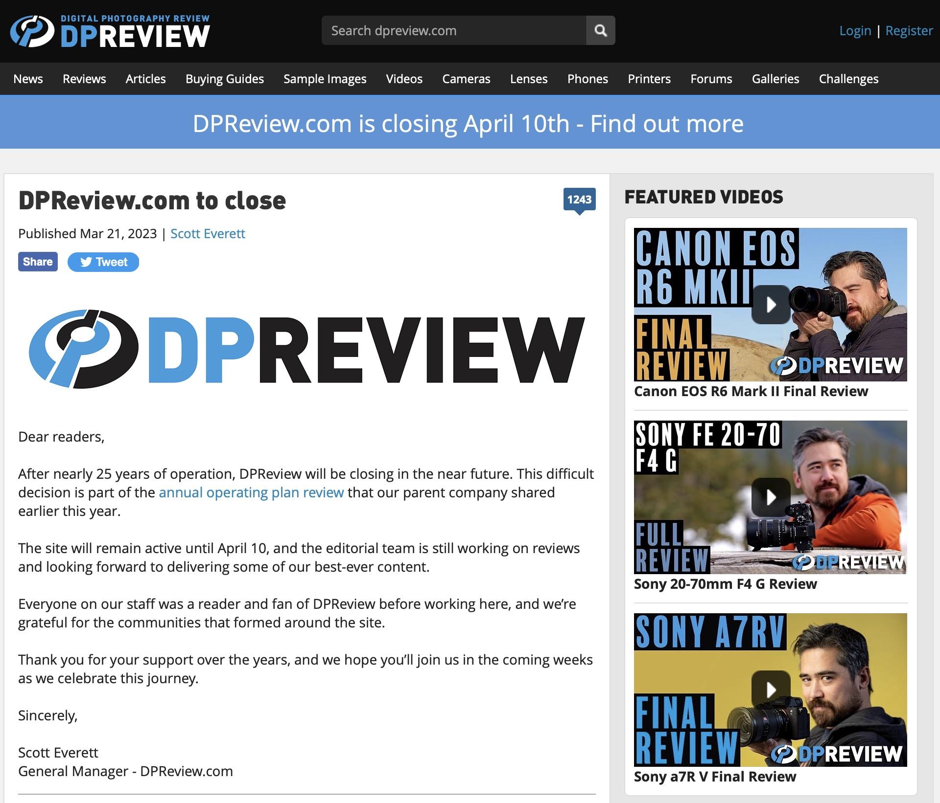Open the News menu item
This screenshot has height=803, width=940.
[28, 79]
